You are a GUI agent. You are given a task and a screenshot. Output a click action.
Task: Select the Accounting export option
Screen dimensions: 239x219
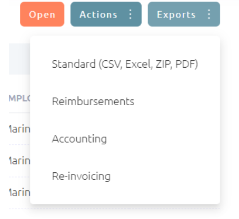point(125,139)
